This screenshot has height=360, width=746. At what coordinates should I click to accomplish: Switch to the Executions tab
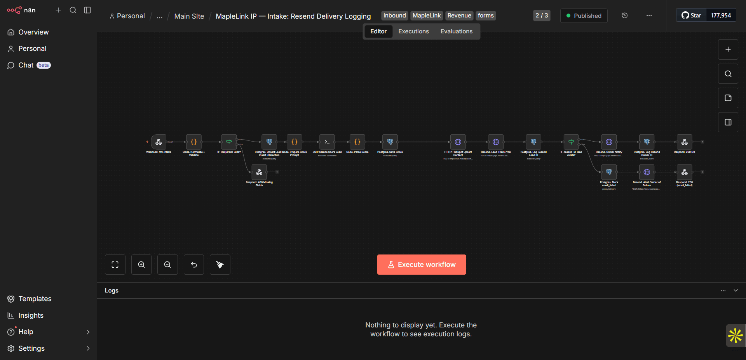tap(413, 31)
